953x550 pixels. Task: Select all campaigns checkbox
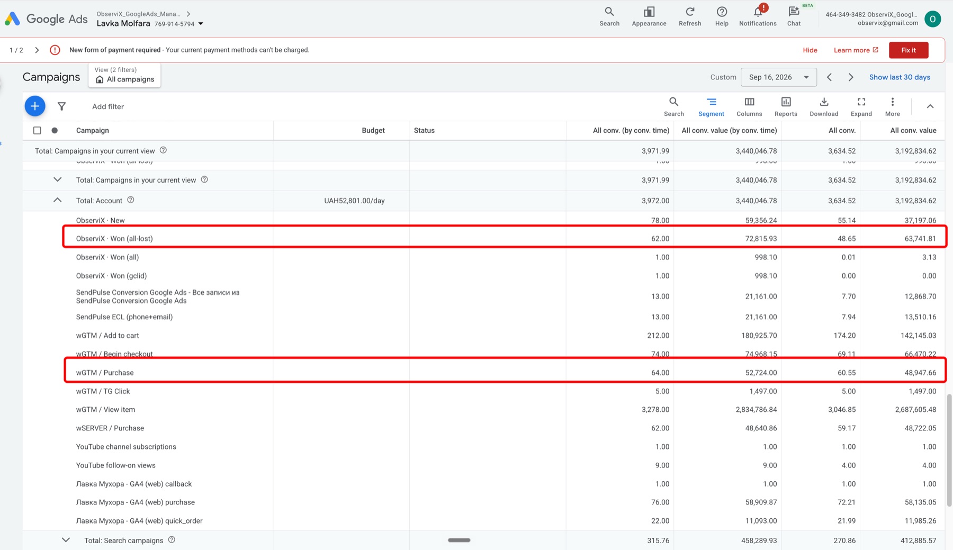37,130
